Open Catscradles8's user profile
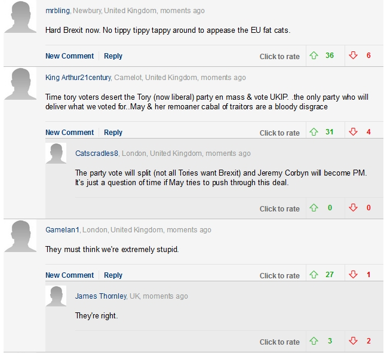The image size is (384, 353). 97,154
